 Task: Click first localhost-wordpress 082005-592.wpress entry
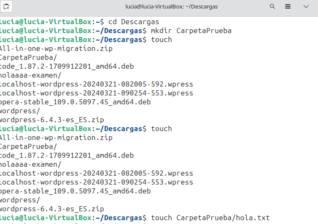tap(96, 84)
